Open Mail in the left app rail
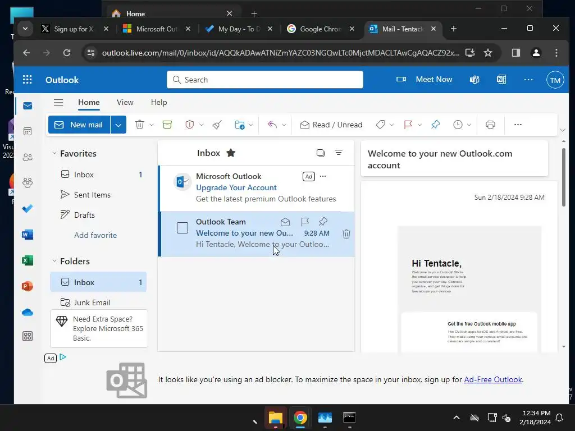The height and width of the screenshot is (431, 575). 28,106
